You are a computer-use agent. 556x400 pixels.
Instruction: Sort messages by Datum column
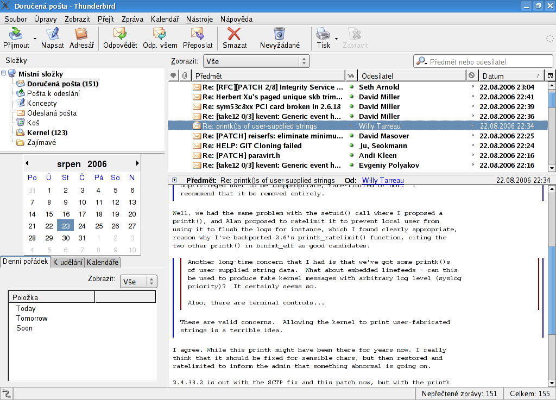click(511, 75)
